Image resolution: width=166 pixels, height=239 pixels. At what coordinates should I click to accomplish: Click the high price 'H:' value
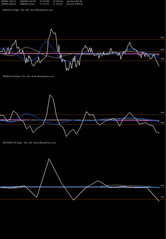coord(58,1)
